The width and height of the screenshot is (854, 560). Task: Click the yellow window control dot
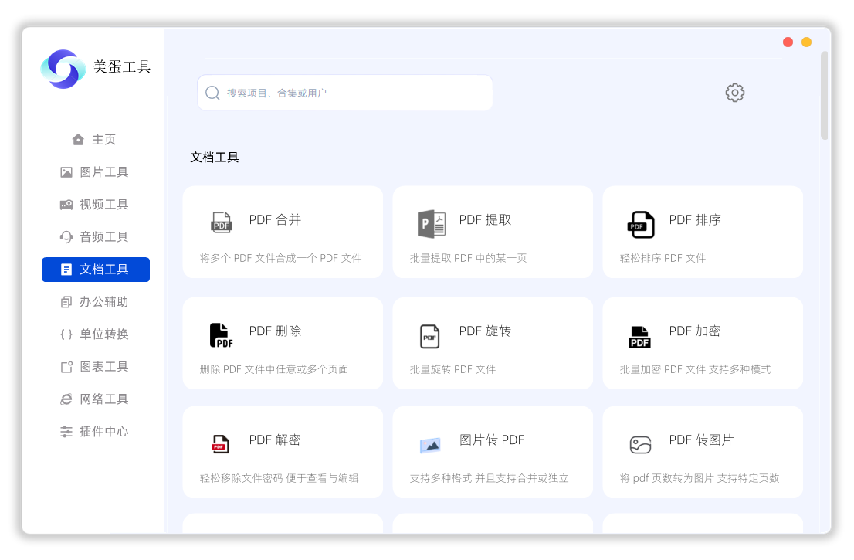807,42
